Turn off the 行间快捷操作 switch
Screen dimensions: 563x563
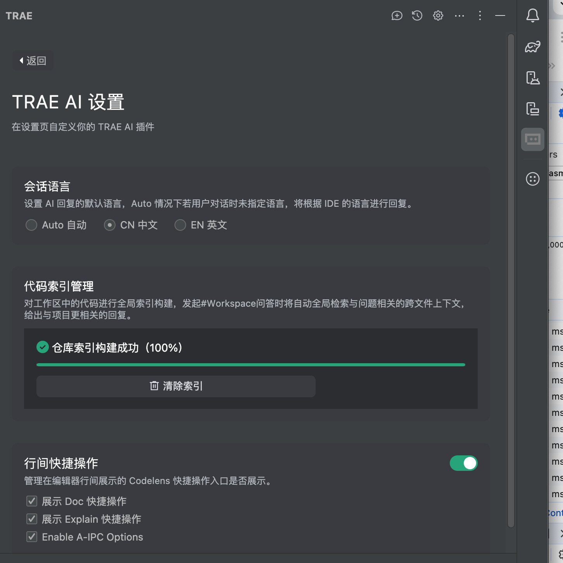pos(463,463)
